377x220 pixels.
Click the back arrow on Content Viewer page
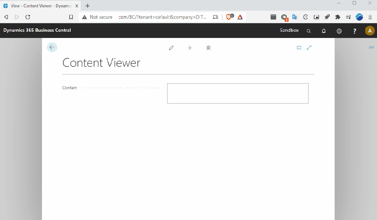click(x=52, y=47)
